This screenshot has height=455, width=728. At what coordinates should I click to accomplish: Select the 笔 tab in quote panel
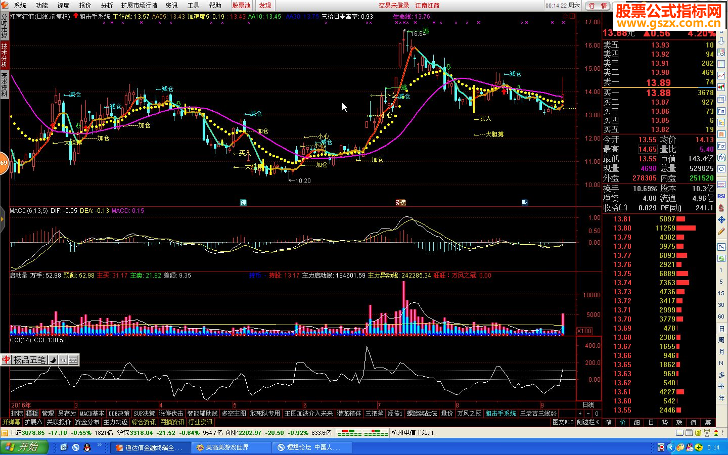pos(608,422)
